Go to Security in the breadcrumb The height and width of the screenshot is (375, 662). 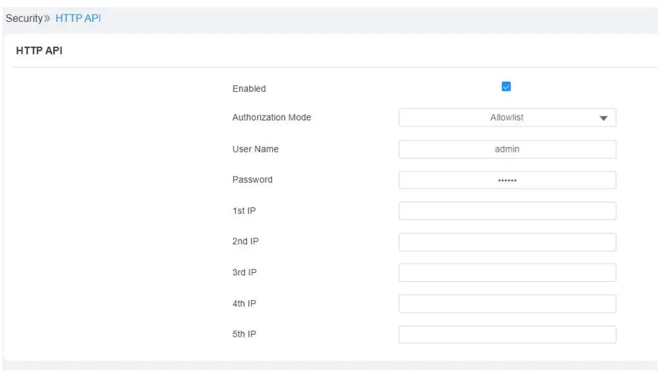point(24,18)
